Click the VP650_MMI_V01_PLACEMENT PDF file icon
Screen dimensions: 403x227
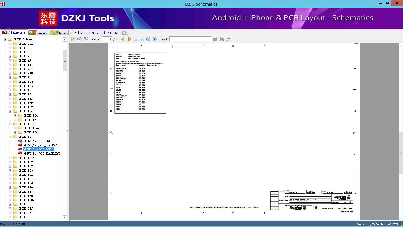[x=20, y=145]
